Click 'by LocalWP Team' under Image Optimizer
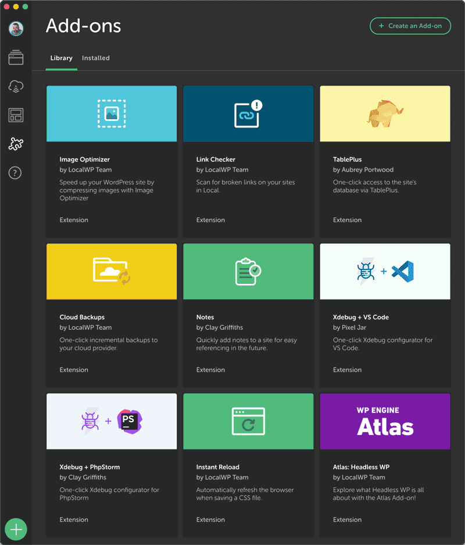The image size is (465, 545). pos(85,170)
